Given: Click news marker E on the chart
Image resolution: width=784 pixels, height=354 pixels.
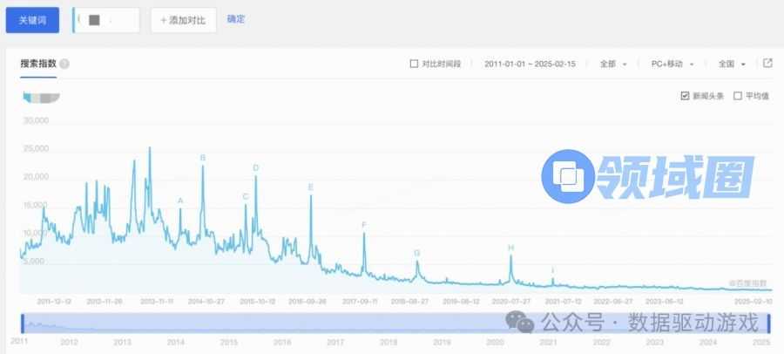Looking at the screenshot, I should coord(311,187).
